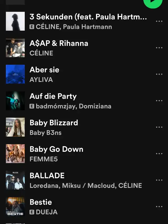Open more options for Baby Go Down
168x224 pixels.
159,154
